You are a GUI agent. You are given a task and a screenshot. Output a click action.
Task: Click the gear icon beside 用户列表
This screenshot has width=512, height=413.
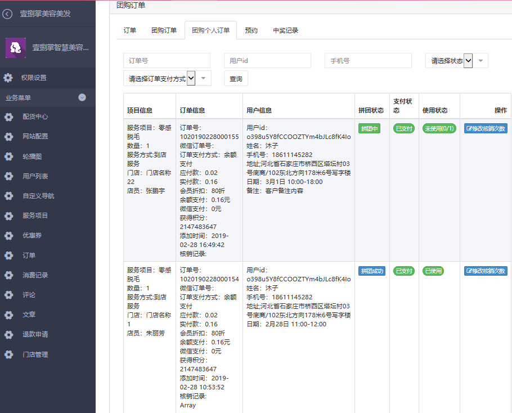tap(8, 176)
